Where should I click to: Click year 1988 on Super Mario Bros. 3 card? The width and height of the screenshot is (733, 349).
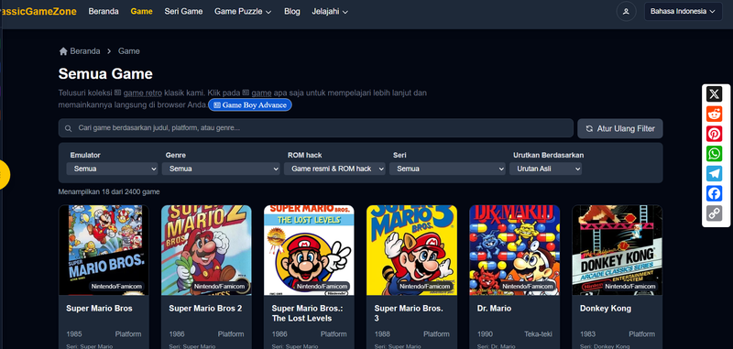tap(382, 334)
